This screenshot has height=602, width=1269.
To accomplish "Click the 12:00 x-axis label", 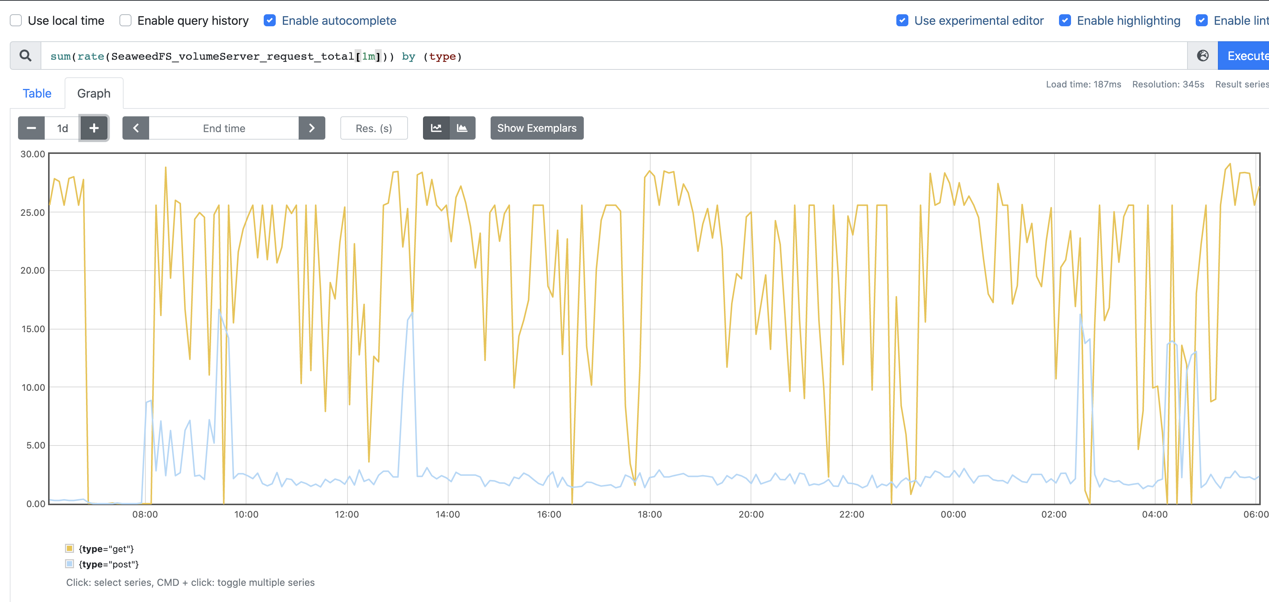I will coord(347,515).
